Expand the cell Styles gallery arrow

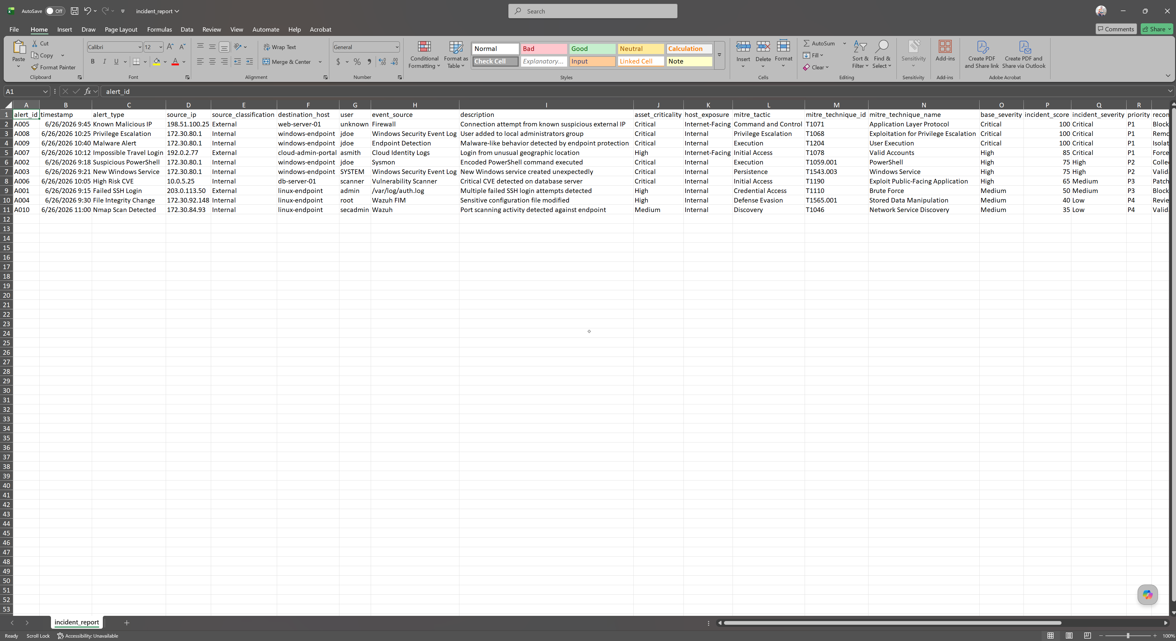(x=719, y=55)
